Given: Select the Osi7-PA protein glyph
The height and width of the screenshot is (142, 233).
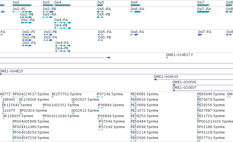Looking at the screenshot, I should point(200,35).
